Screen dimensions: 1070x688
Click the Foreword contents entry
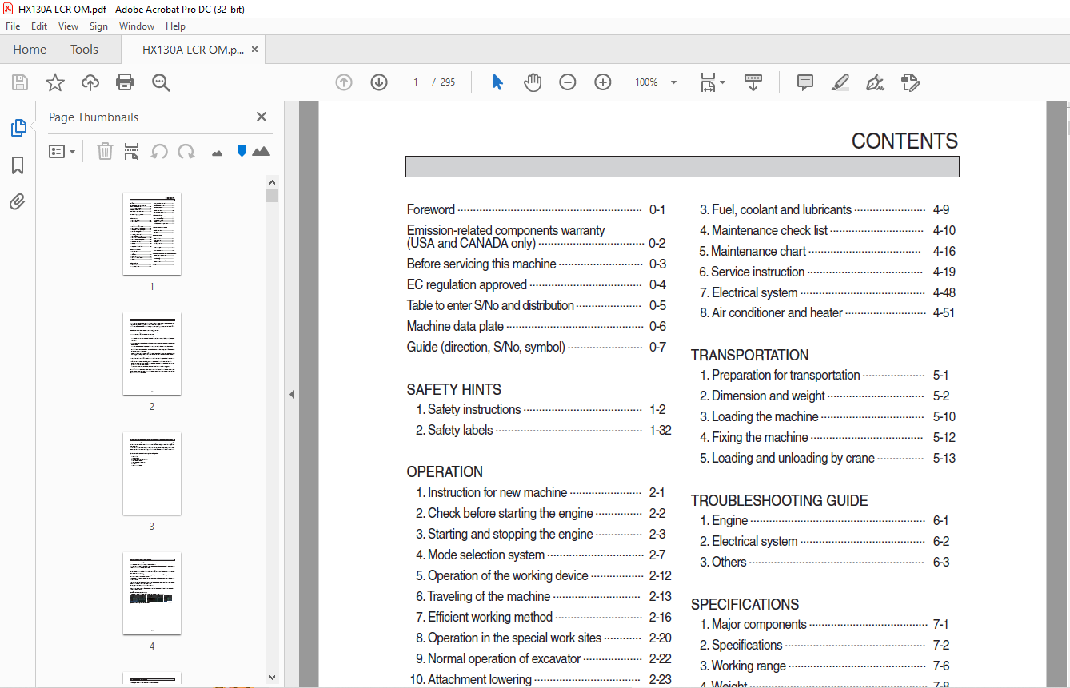pos(536,209)
